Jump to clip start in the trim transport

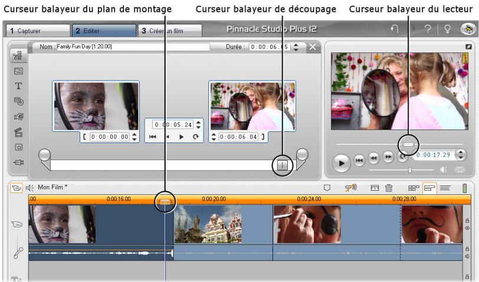click(x=152, y=137)
